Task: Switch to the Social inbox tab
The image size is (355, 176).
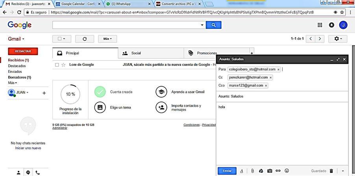Action: point(151,53)
